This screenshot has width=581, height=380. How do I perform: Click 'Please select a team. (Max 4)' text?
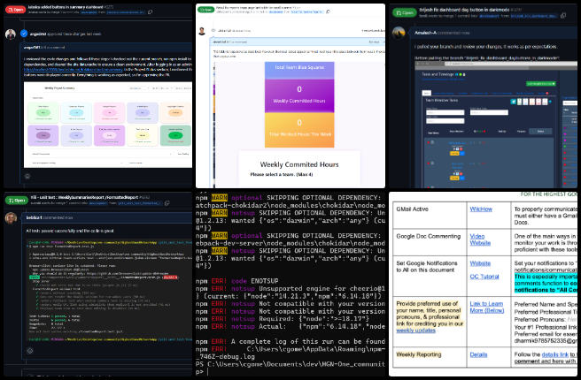click(x=282, y=174)
